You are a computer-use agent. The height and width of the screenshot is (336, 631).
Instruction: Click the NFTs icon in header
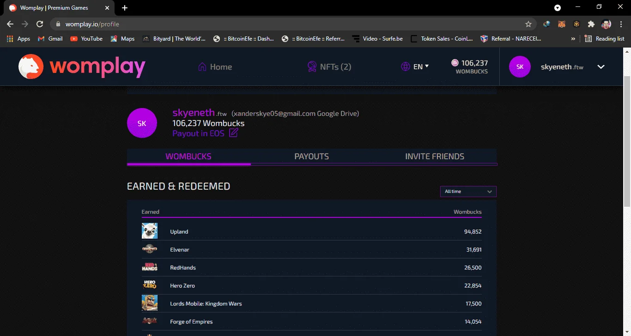click(x=312, y=67)
